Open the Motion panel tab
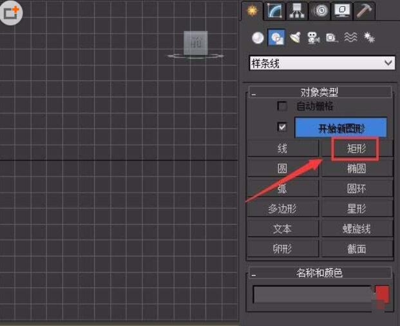400x326 pixels. [x=319, y=10]
